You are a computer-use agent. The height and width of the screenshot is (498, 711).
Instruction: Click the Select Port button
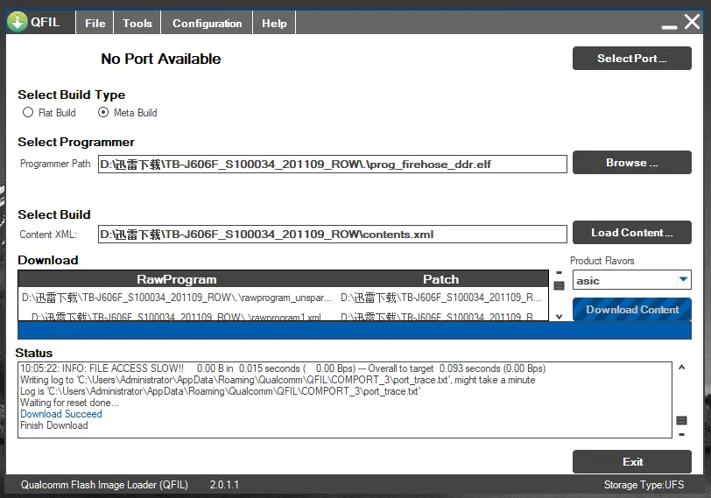pyautogui.click(x=631, y=59)
